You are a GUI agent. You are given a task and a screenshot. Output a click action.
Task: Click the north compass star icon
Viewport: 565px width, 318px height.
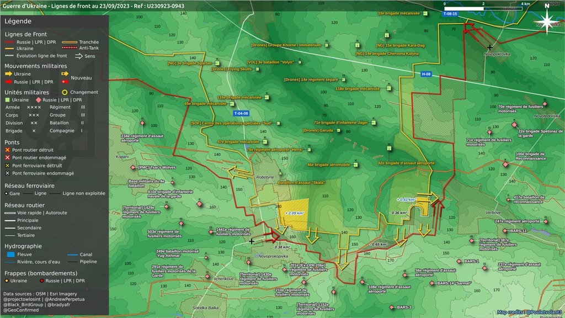[x=547, y=21]
